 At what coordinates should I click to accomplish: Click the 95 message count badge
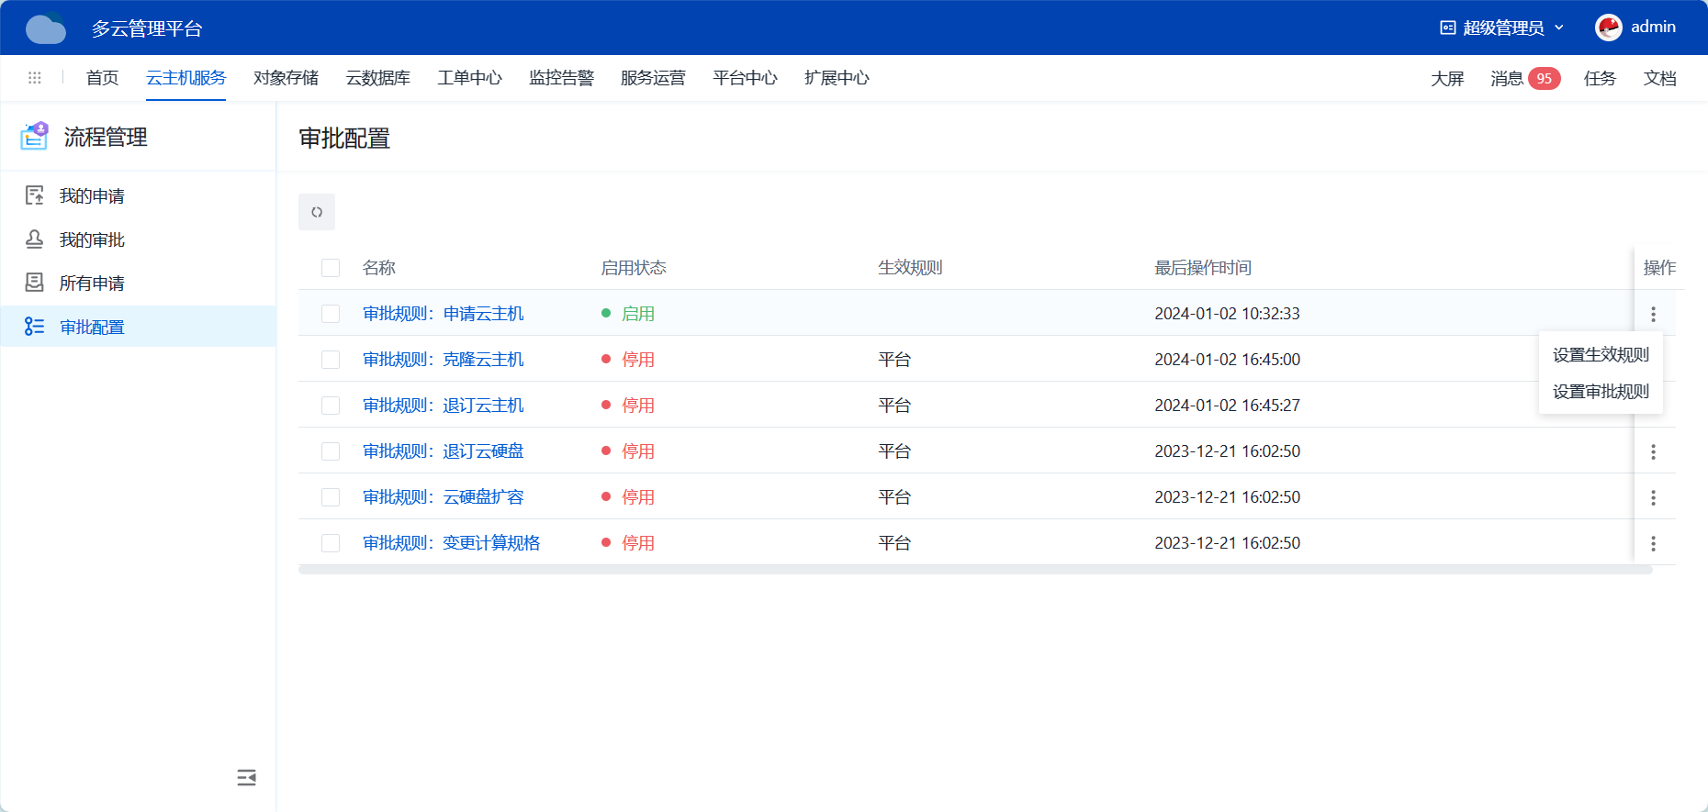[x=1545, y=79]
